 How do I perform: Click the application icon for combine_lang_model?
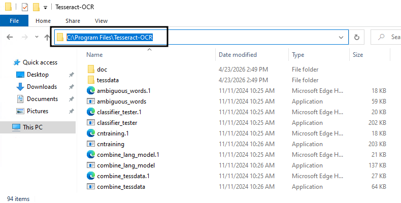tap(91, 165)
